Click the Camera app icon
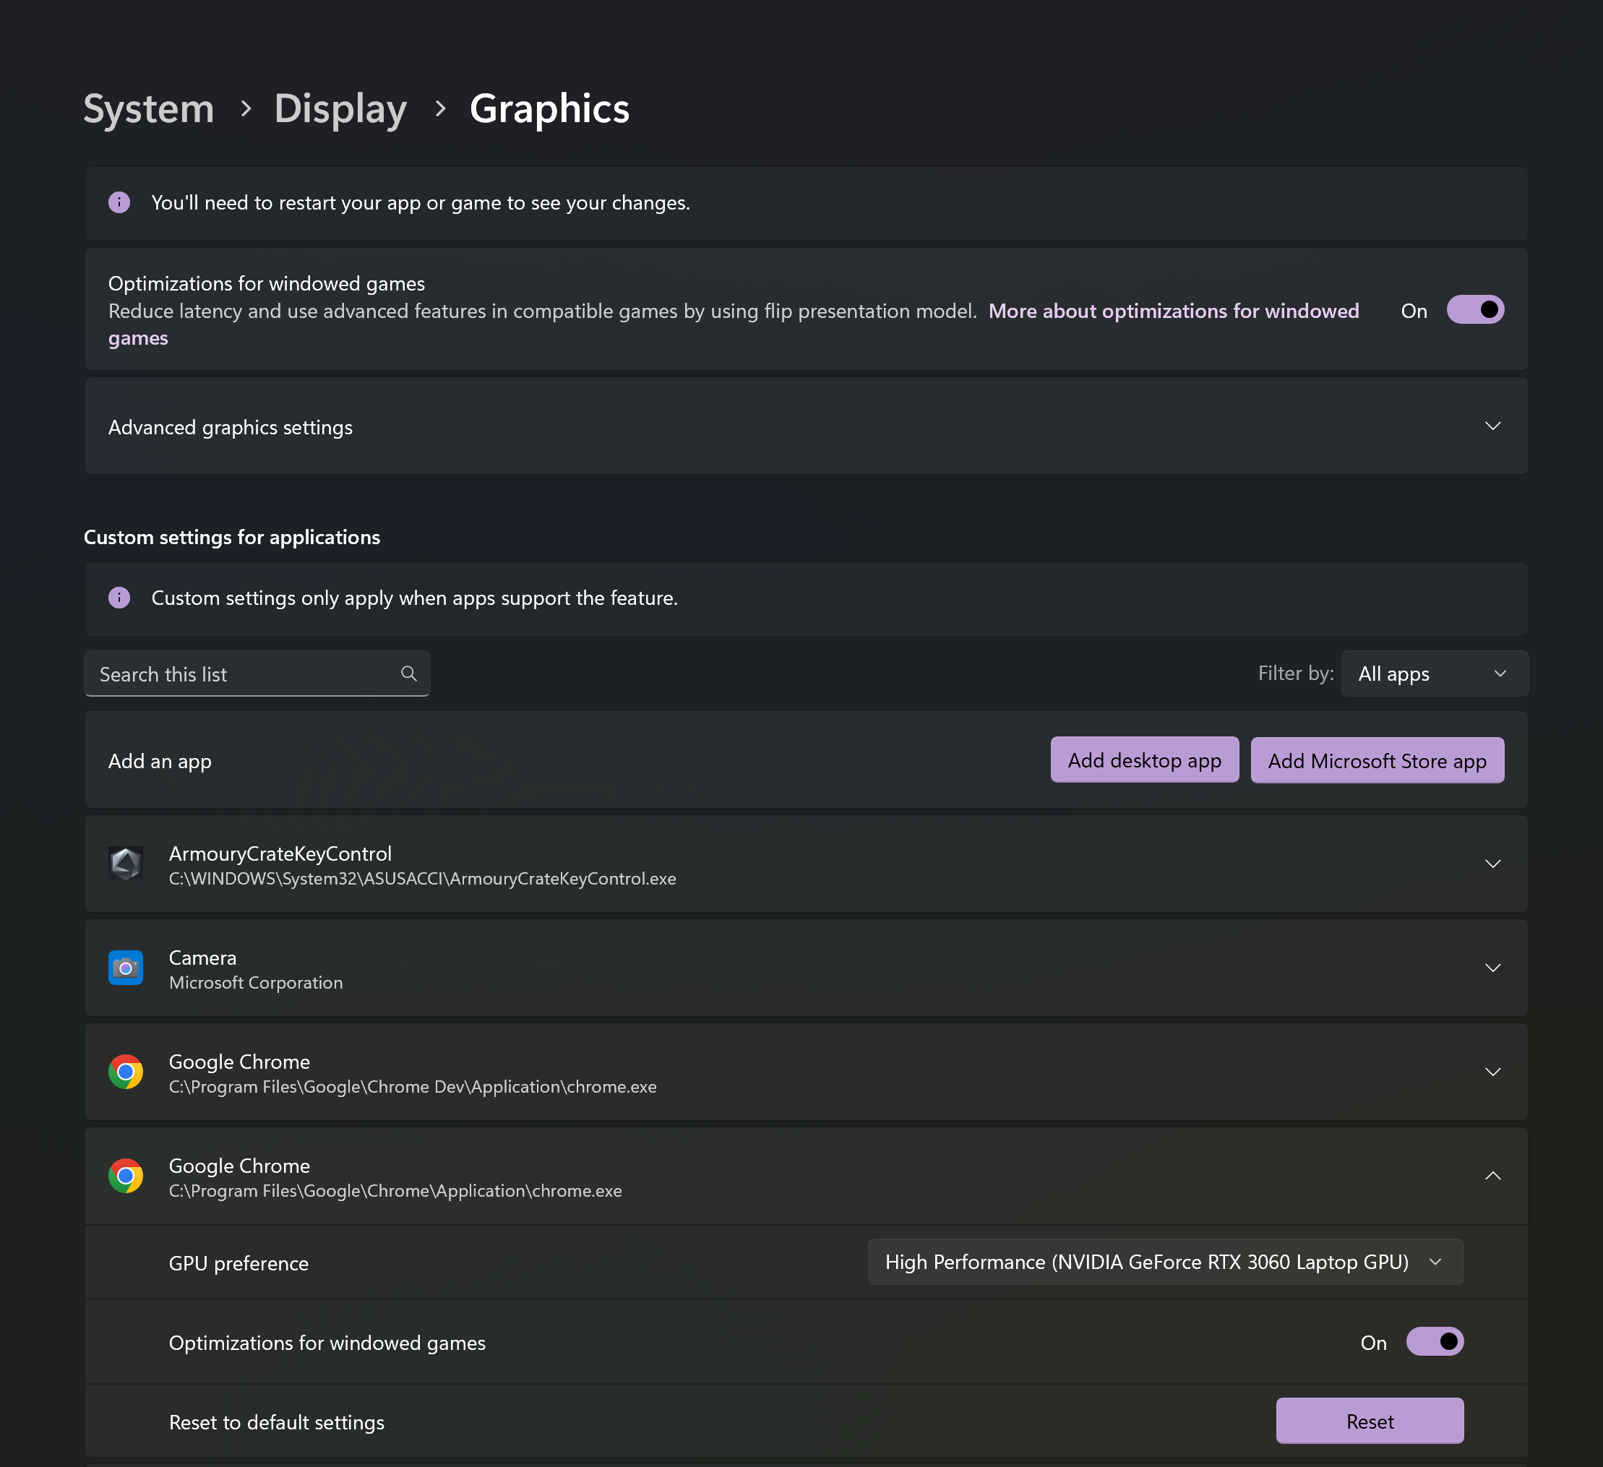This screenshot has height=1467, width=1603. tap(126, 968)
